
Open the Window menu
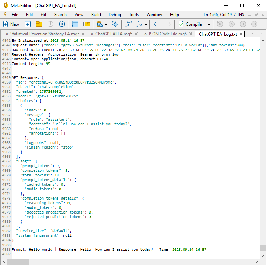(x=154, y=15)
